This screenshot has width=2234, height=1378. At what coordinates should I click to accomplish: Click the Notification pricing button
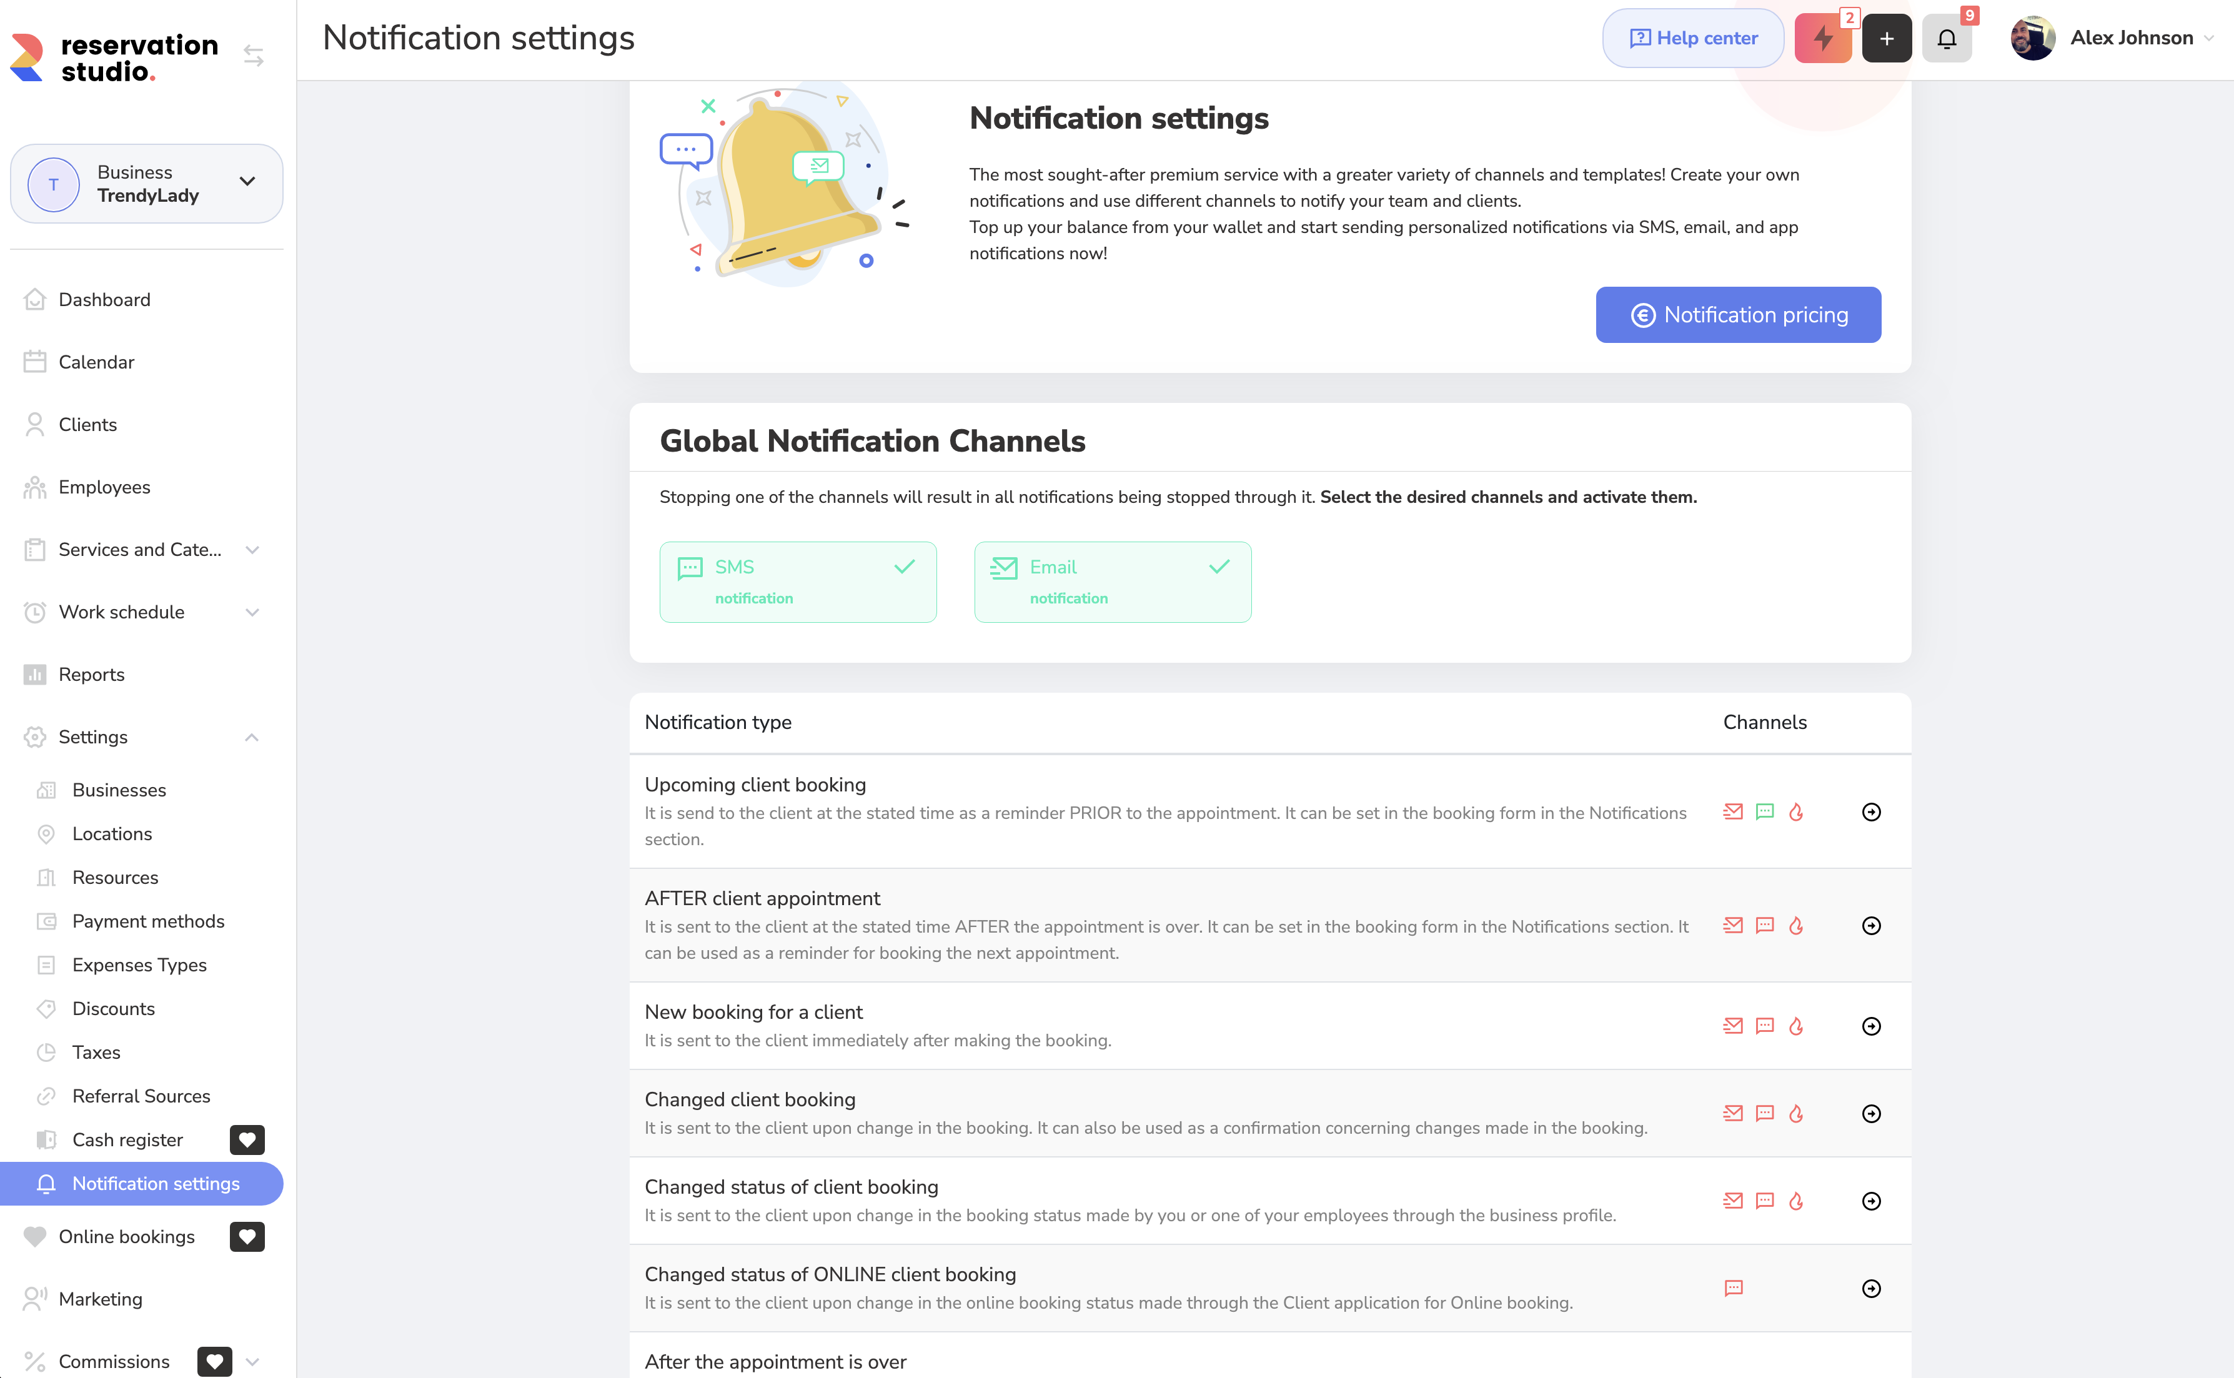click(1737, 314)
